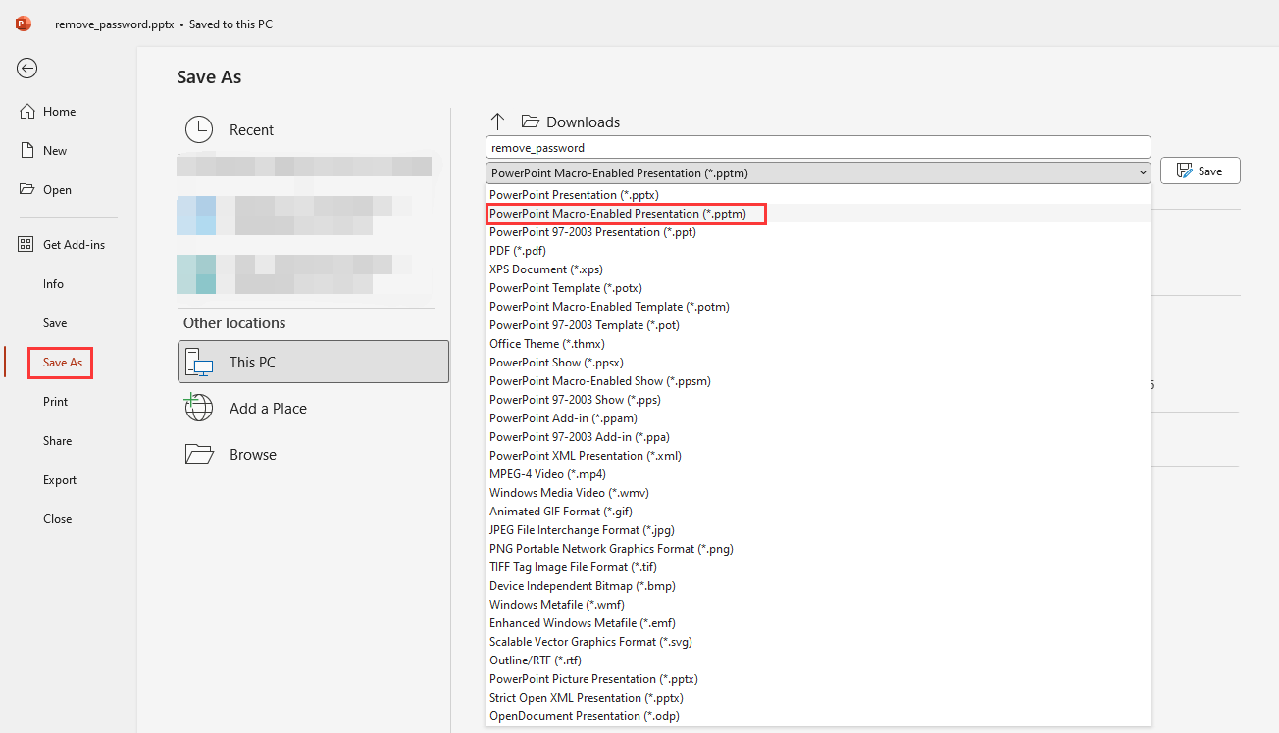Choose PDF (*.pdf) format
The height and width of the screenshot is (733, 1279).
818,251
